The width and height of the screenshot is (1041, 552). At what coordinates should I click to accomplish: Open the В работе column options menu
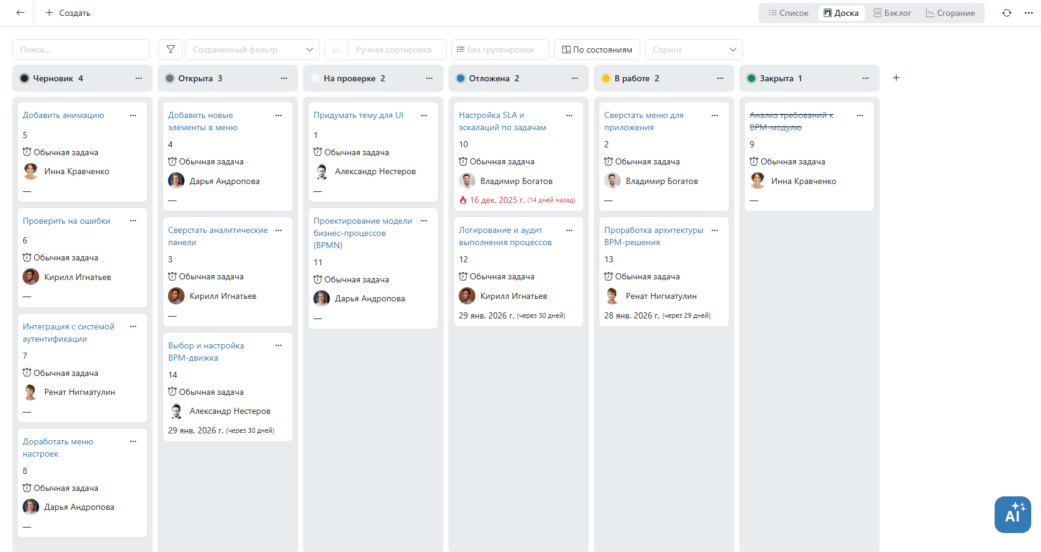point(720,78)
